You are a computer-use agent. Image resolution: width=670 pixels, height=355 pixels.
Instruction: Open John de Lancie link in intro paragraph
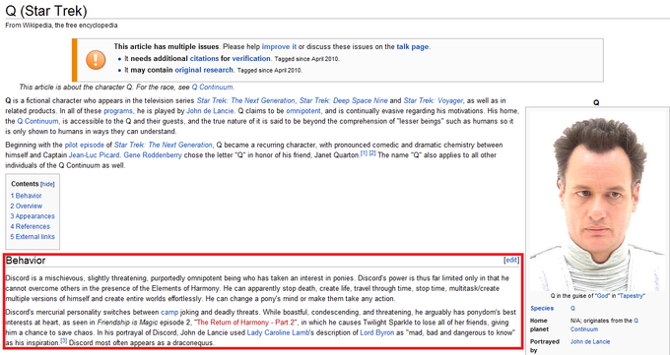click(210, 111)
